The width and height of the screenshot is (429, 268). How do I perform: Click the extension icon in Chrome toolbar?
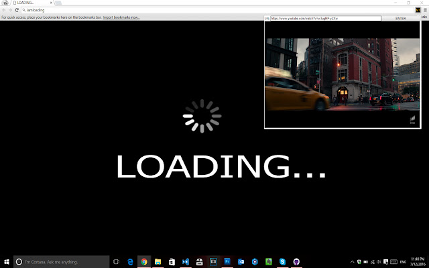pyautogui.click(x=418, y=10)
